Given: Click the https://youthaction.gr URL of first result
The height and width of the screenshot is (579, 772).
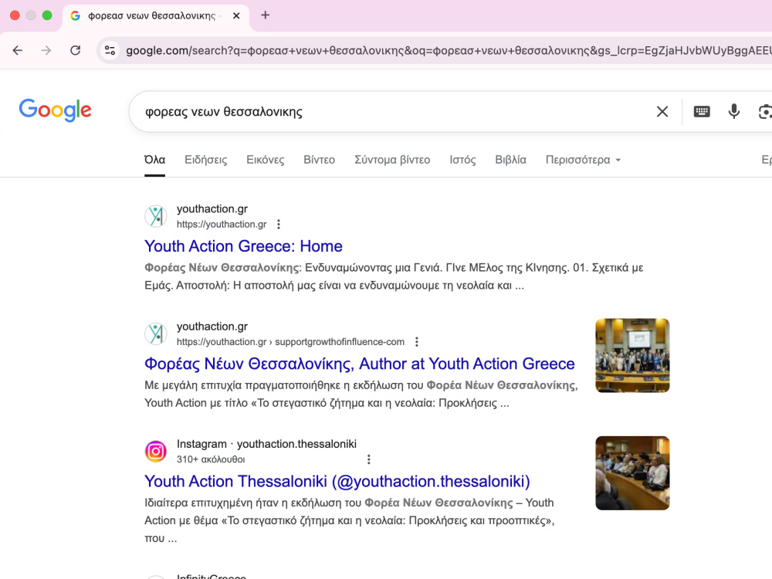Looking at the screenshot, I should click(222, 225).
